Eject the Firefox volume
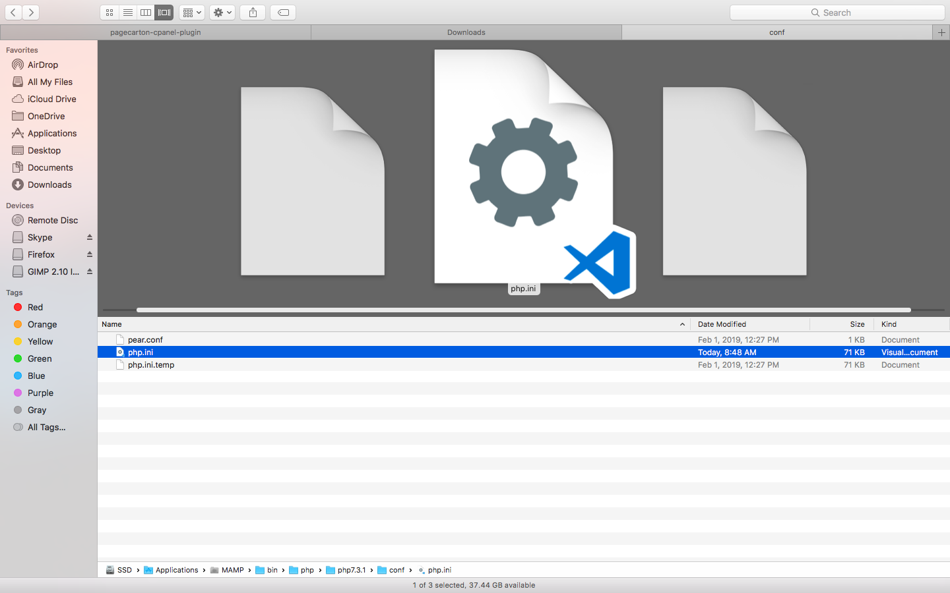The image size is (950, 593). coord(90,254)
